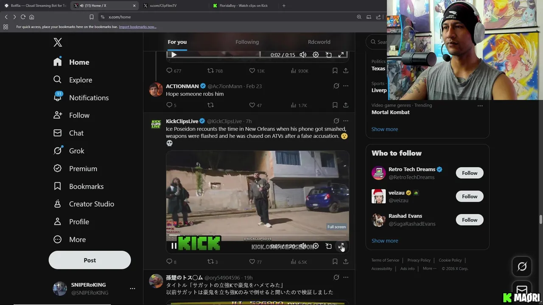Seek the KickClipsLive video progress bar

tap(258, 235)
